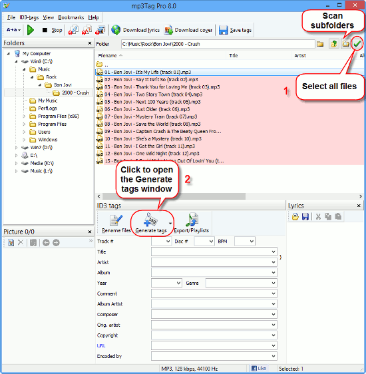Image resolution: width=366 pixels, height=374 pixels.
Task: Click the Lyrics paste icon
Action: point(338,216)
